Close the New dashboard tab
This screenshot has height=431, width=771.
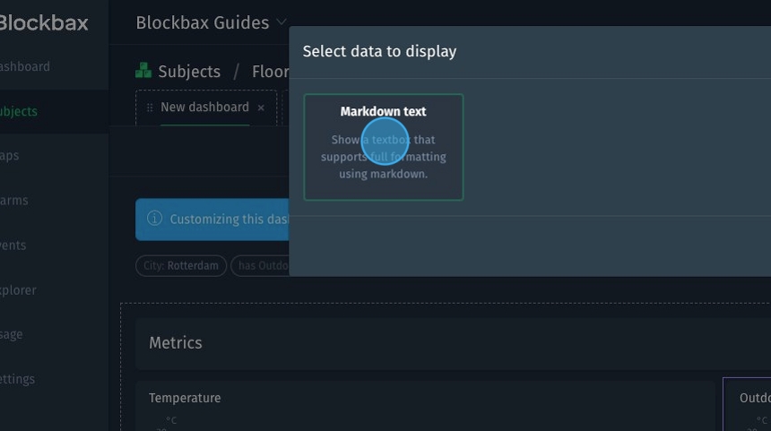click(x=261, y=108)
